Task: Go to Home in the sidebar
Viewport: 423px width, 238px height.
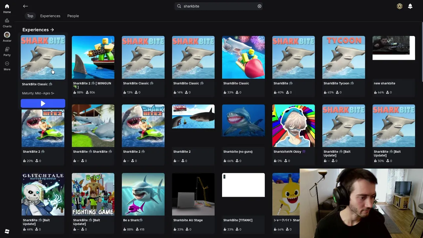Action: [7, 9]
